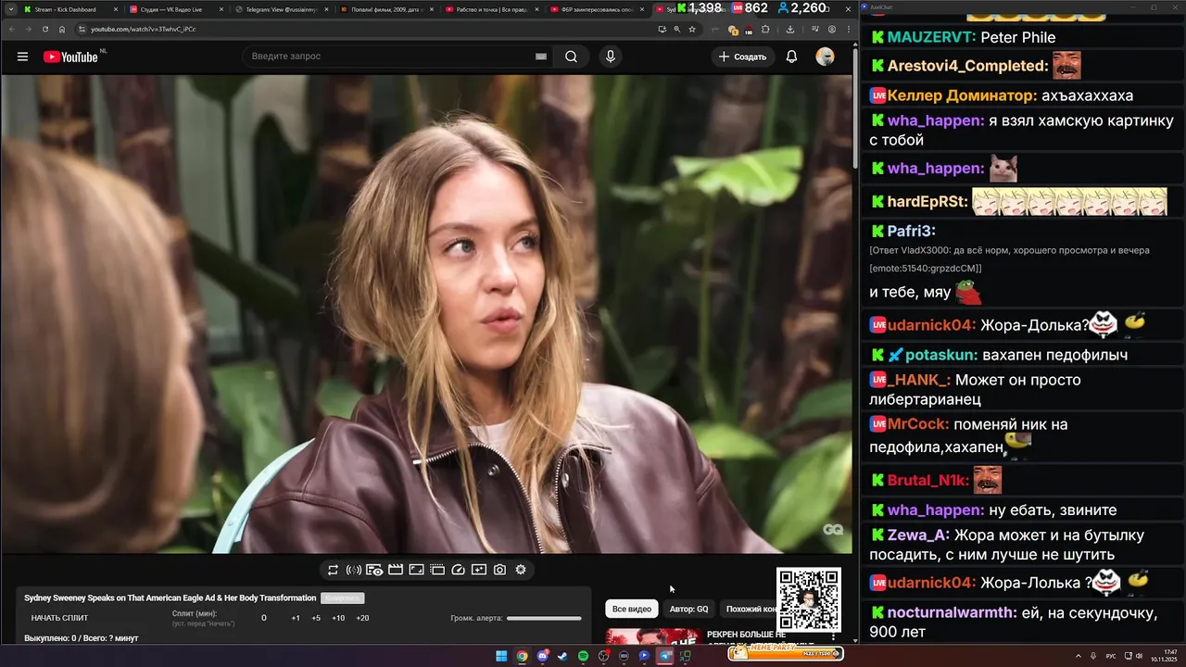Image resolution: width=1186 pixels, height=667 pixels.
Task: Open Discord from the taskbar
Action: pos(542,656)
